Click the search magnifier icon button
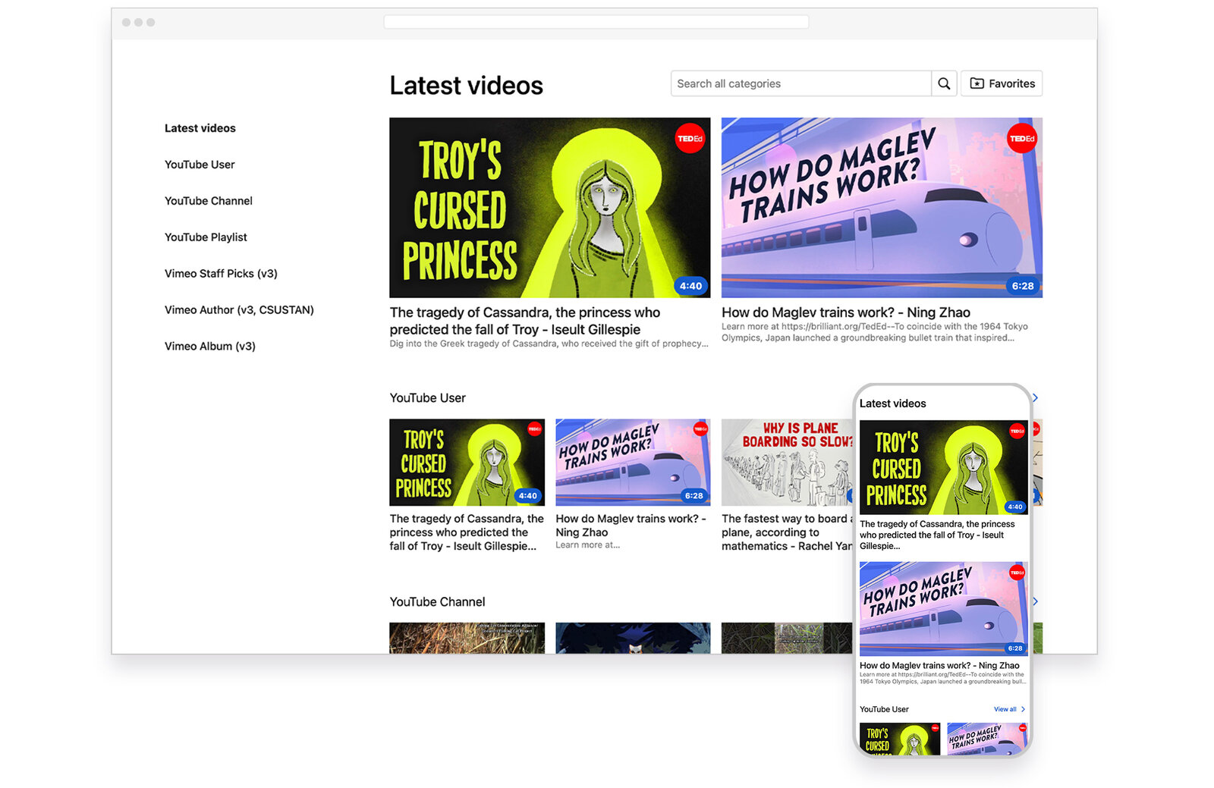 click(944, 83)
